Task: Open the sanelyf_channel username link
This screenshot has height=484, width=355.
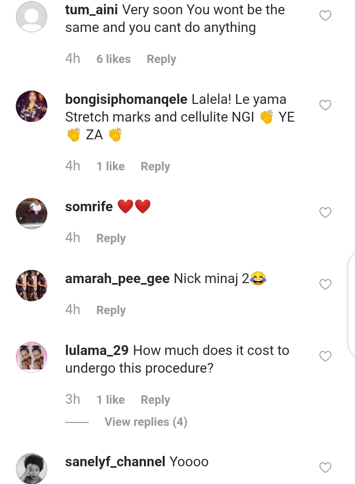Action: click(115, 462)
